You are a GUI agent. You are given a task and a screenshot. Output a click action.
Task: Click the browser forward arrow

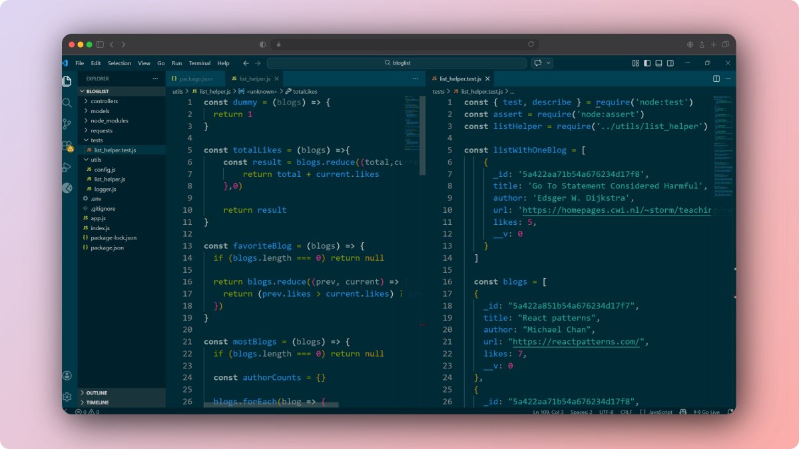click(123, 45)
